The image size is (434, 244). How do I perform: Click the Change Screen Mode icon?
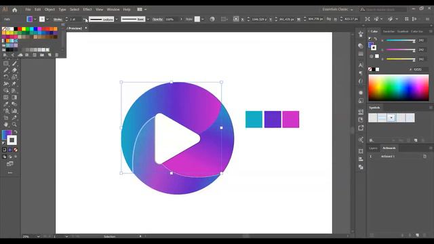[x=10, y=164]
